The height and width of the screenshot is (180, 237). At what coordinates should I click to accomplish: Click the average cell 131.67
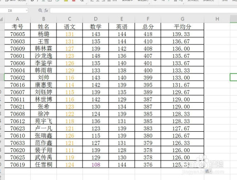pyautogui.click(x=182, y=85)
